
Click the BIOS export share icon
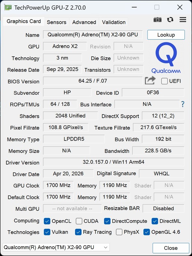150,80
